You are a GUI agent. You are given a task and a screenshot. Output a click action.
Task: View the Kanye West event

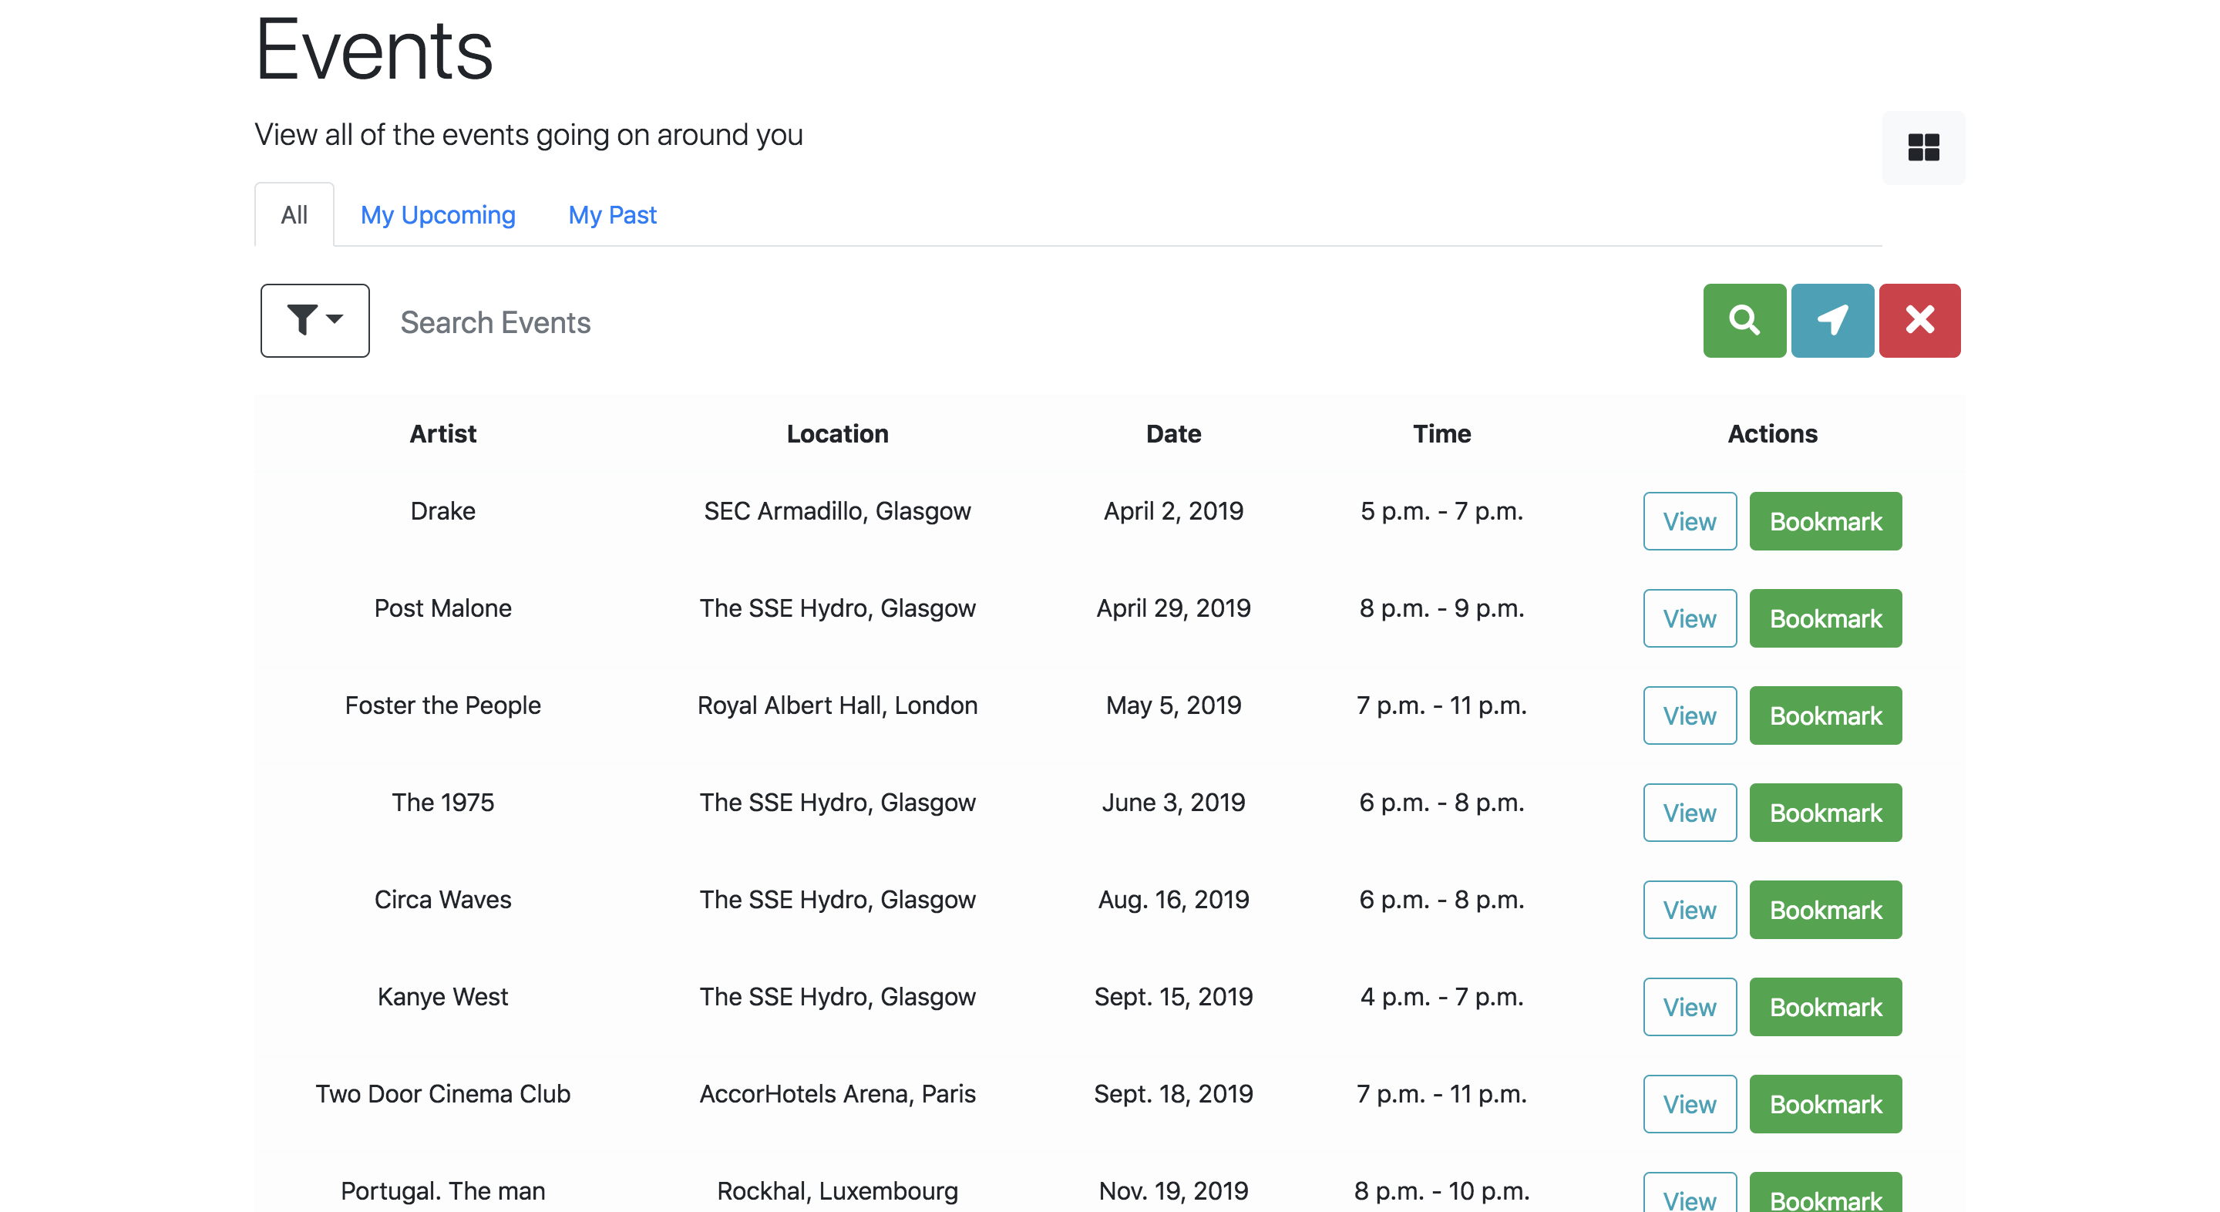point(1688,1006)
